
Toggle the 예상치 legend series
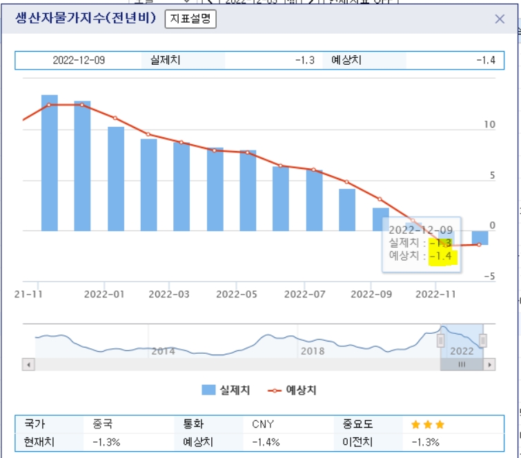(292, 390)
